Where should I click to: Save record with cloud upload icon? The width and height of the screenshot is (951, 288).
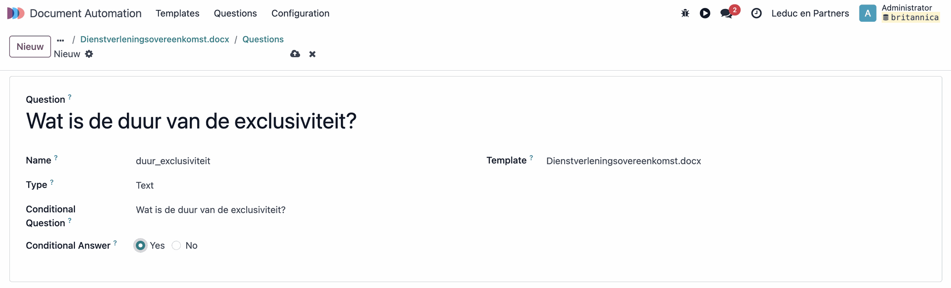[x=295, y=54]
